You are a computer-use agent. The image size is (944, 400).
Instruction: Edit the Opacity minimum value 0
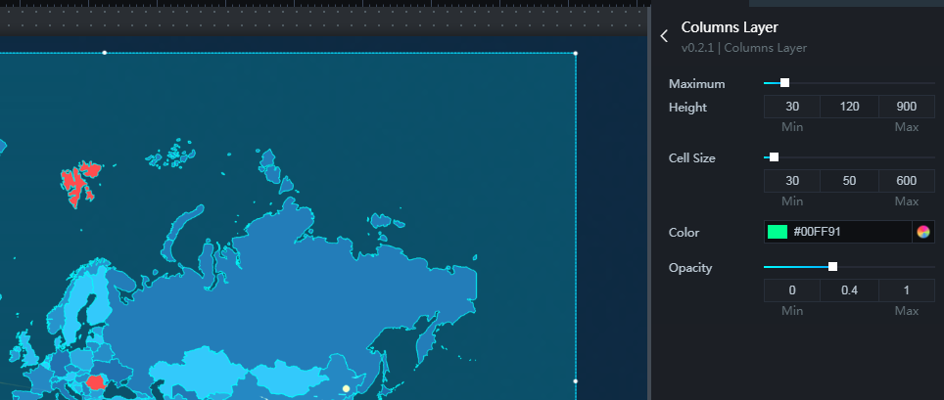point(792,290)
